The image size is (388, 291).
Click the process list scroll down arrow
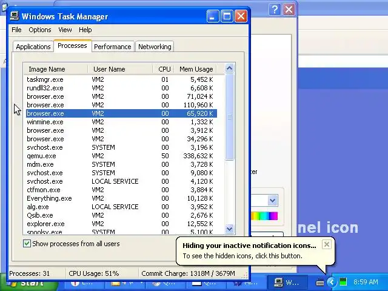pyautogui.click(x=229, y=229)
